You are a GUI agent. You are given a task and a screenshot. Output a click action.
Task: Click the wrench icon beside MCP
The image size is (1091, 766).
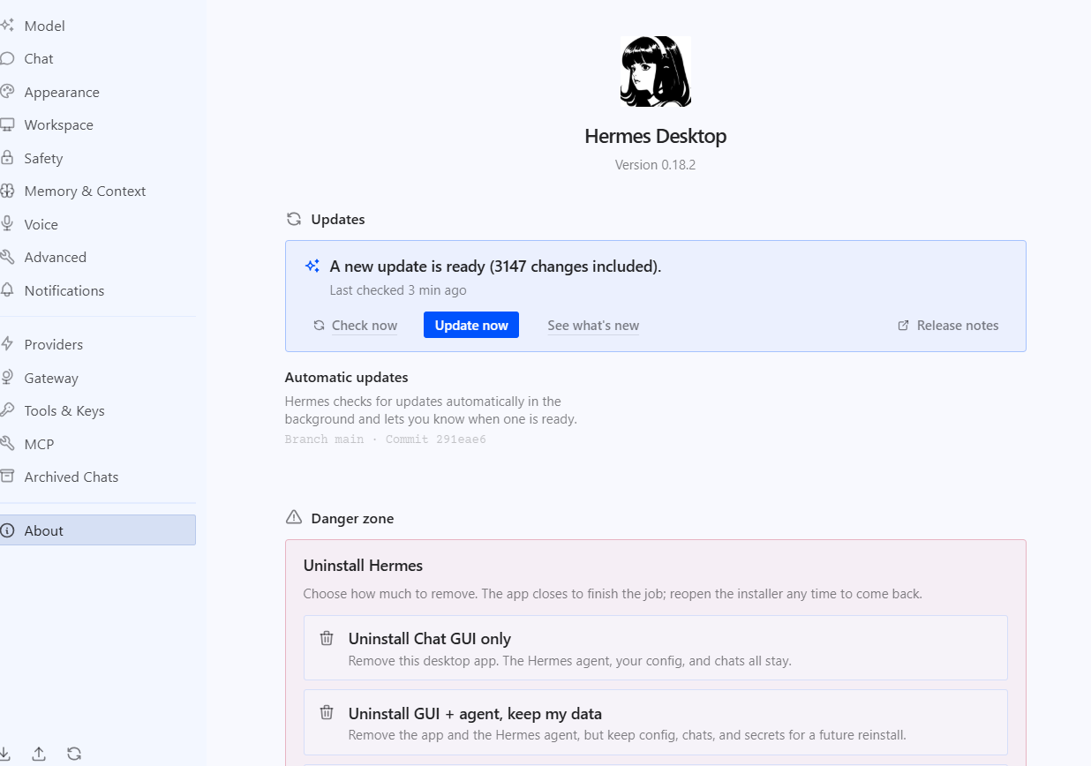pyautogui.click(x=7, y=444)
